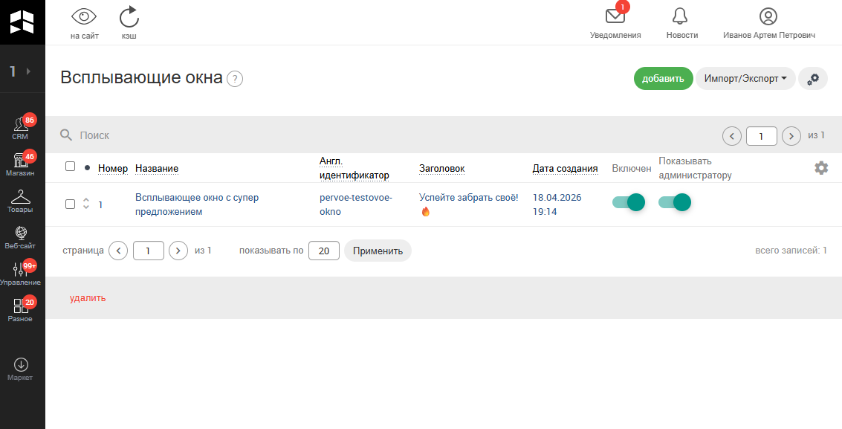The width and height of the screenshot is (842, 429).
Task: Toggle Показывать администратору switch off
Action: 675,202
